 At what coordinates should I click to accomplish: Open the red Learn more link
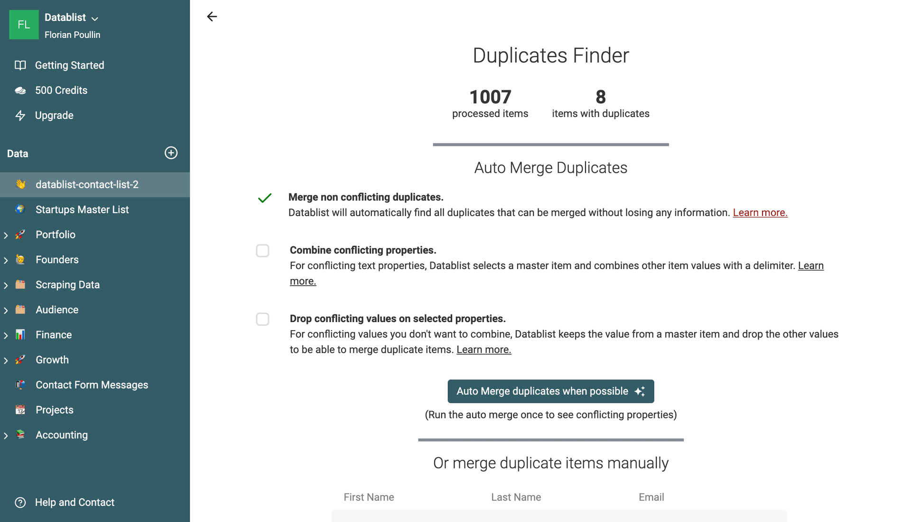(760, 213)
